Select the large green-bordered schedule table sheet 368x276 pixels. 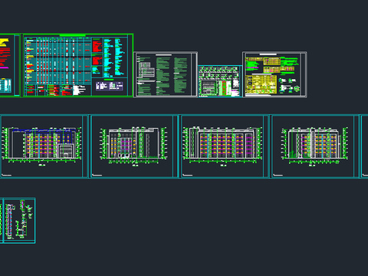[x=78, y=65]
